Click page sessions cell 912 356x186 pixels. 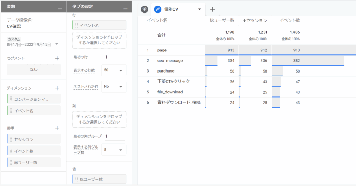[264, 50]
